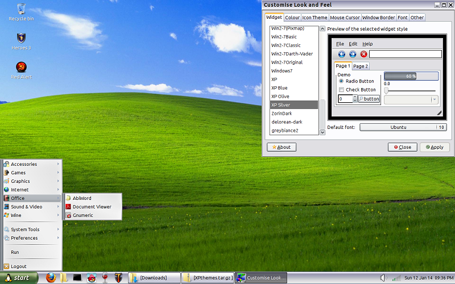
Task: Open the Recycle bin desktop icon
Action: coord(21,11)
